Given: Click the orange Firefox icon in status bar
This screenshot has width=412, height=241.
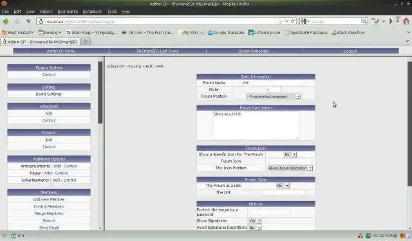Looking at the screenshot, I should (402, 236).
